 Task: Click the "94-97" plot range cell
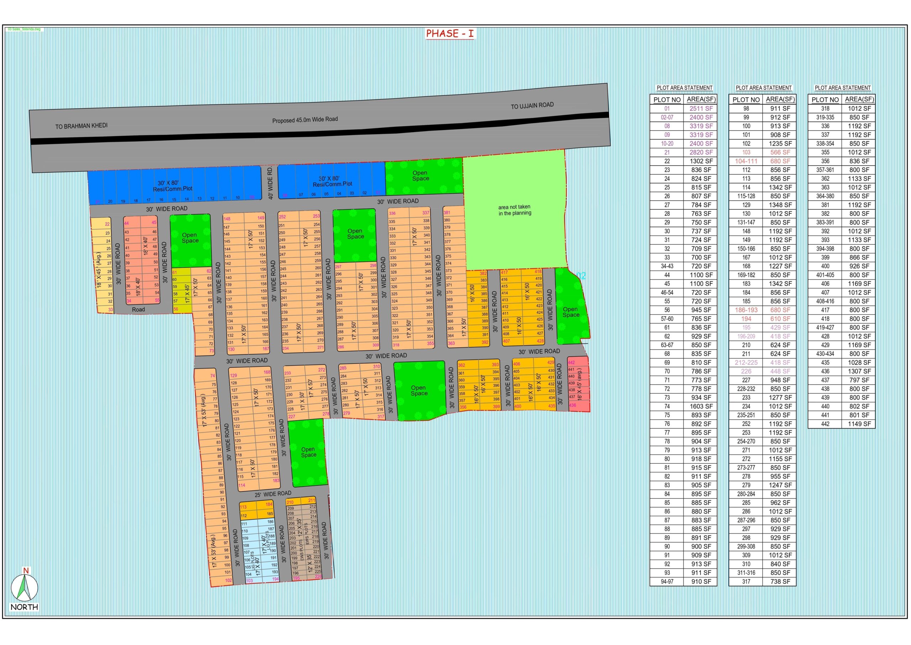point(667,582)
